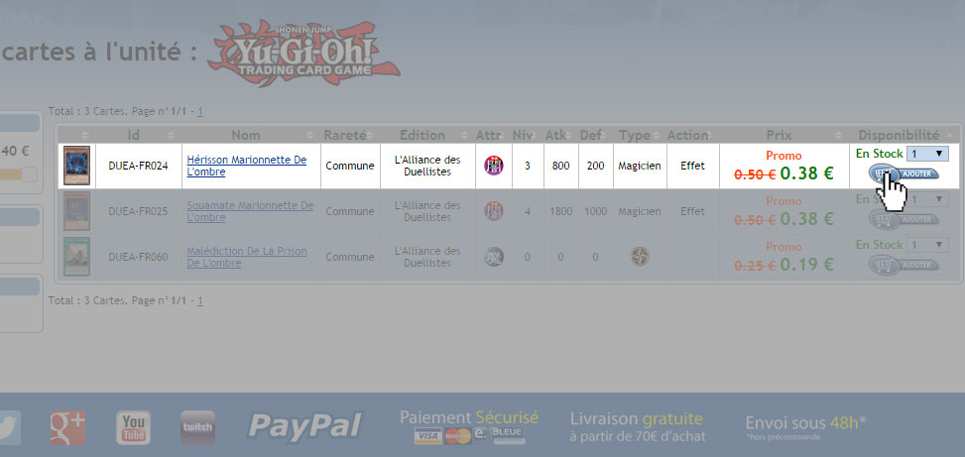The height and width of the screenshot is (457, 965).
Task: Click 'Envoi sous 48h*' text in footer
Action: pyautogui.click(x=806, y=422)
